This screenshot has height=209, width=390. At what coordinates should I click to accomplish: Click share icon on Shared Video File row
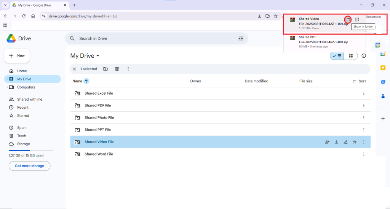(x=327, y=142)
